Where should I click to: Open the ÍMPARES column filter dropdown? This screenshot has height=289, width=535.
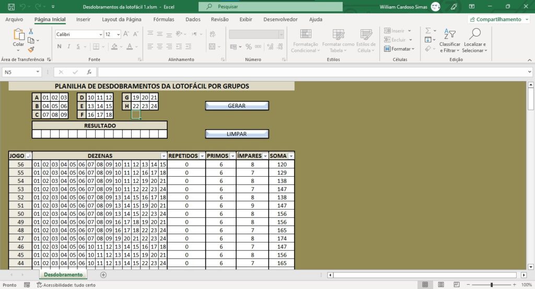click(x=265, y=156)
